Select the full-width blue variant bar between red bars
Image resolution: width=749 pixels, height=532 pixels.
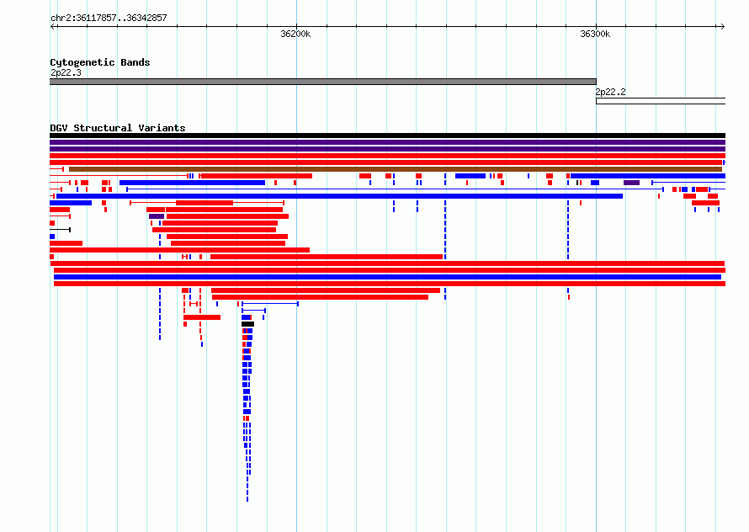[x=387, y=277]
